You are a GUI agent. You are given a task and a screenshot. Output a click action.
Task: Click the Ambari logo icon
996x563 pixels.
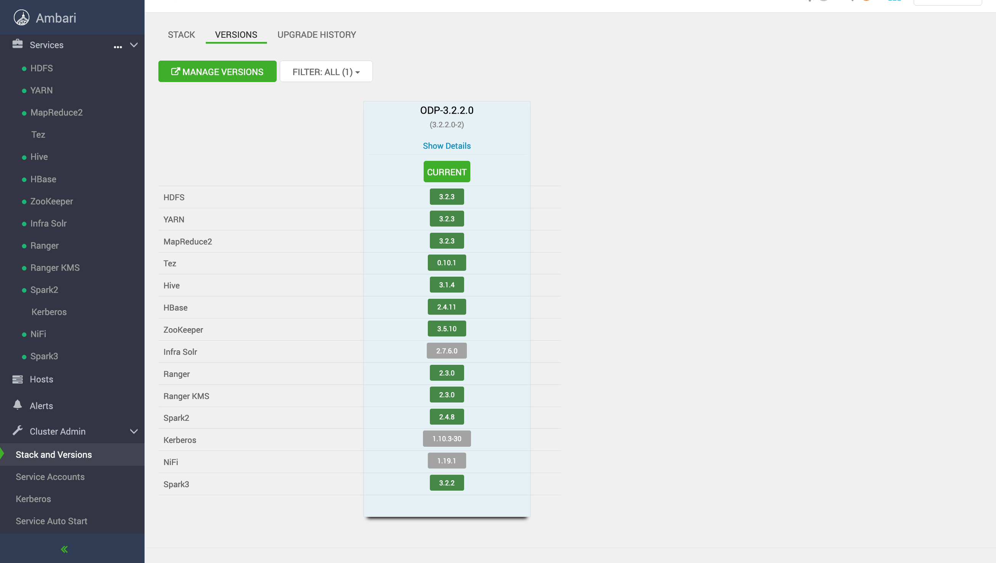click(x=22, y=18)
